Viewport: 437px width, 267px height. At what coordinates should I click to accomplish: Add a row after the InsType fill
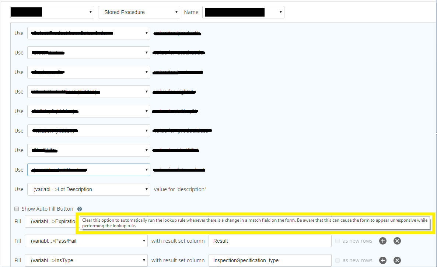tap(383, 260)
